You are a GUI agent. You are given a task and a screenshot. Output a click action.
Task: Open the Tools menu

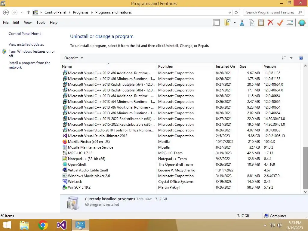(41, 23)
